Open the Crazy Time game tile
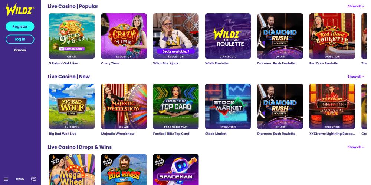This screenshot has width=371, height=185. pyautogui.click(x=124, y=36)
